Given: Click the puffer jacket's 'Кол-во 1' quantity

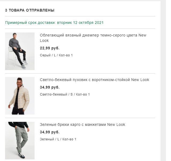Looking at the screenshot, I should [x=83, y=94].
